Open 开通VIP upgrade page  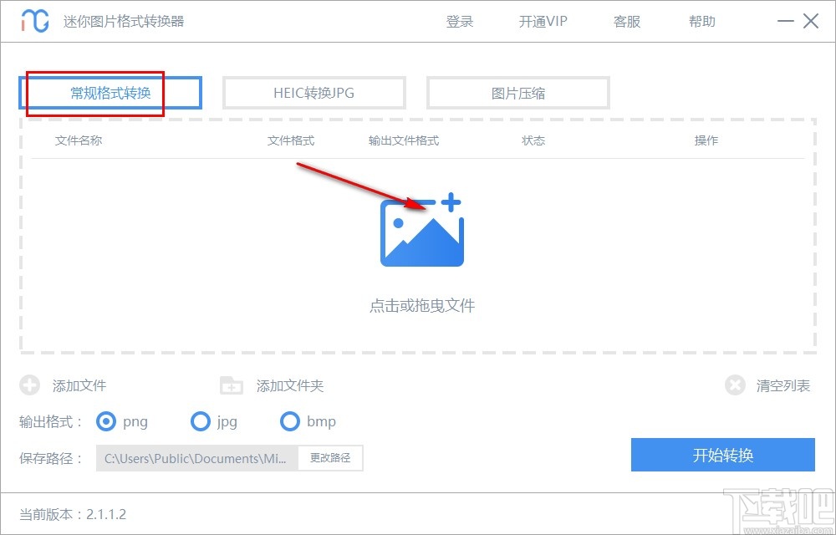point(542,21)
